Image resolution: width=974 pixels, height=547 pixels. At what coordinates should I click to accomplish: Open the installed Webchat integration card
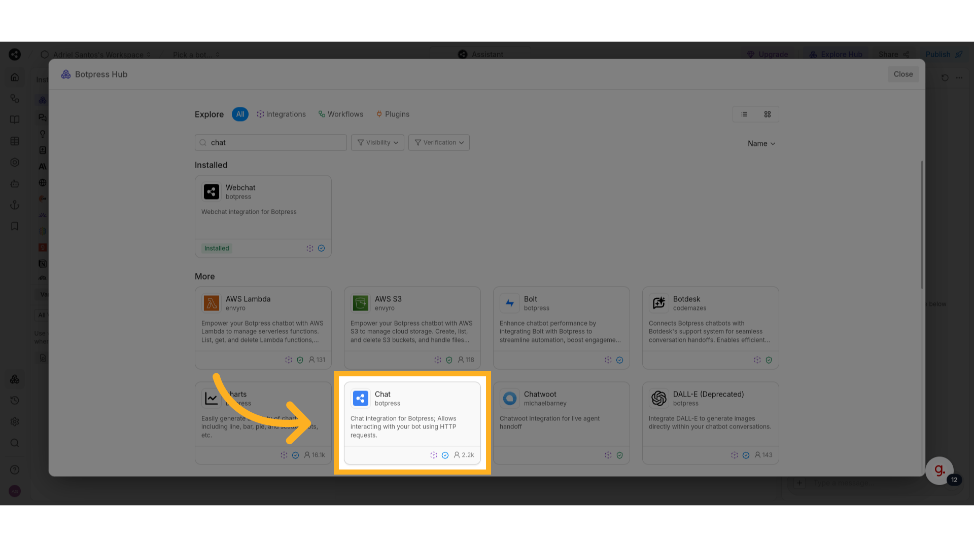coord(263,216)
